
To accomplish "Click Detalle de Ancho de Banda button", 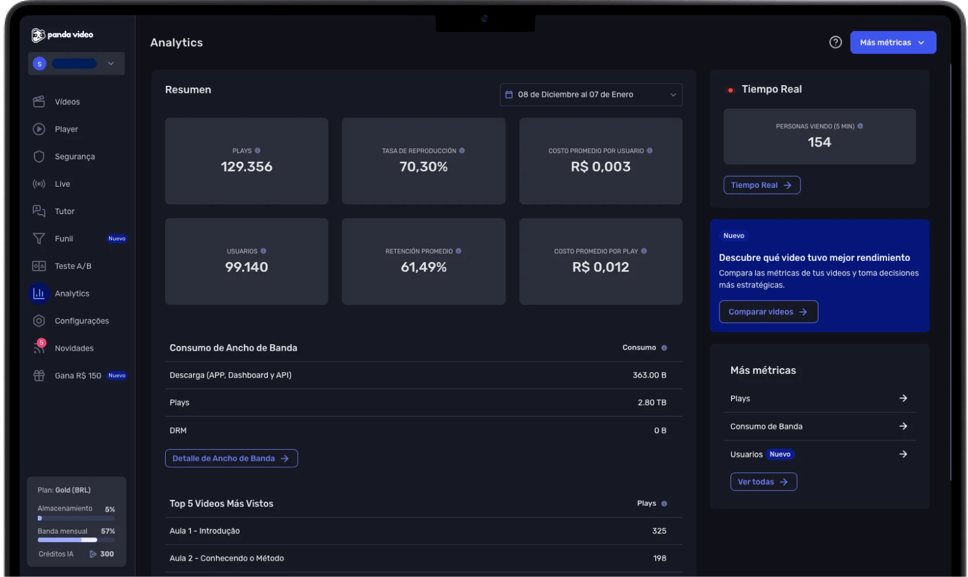I will point(231,459).
